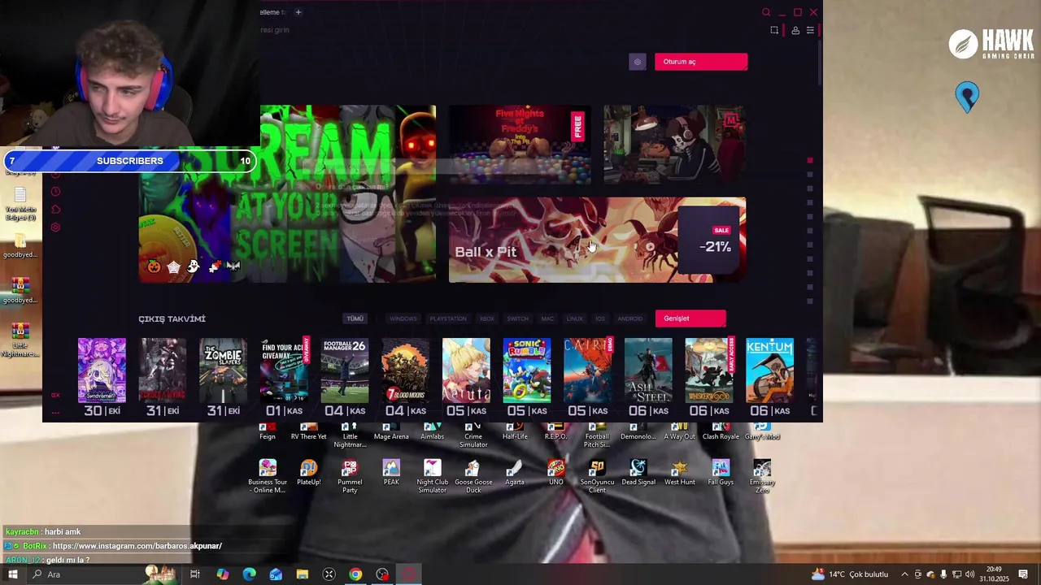Open File Explorer from the taskbar
Image resolution: width=1041 pixels, height=585 pixels.
303,574
